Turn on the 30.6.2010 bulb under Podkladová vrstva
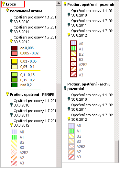This screenshot has height=169, width=120. [11, 21]
